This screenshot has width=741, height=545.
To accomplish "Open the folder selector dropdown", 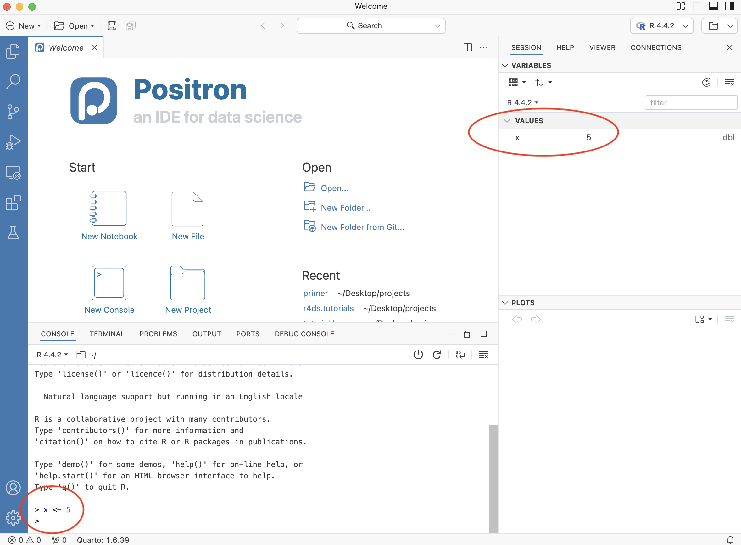I will click(x=720, y=26).
